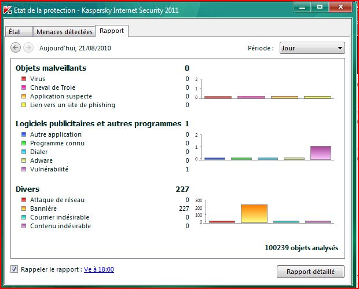359x289 pixels.
Task: Go back with the previous period arrow
Action: tap(16, 48)
